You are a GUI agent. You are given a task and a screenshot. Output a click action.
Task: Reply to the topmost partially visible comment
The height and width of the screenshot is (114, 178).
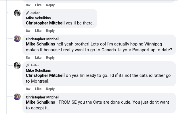(x=50, y=5)
